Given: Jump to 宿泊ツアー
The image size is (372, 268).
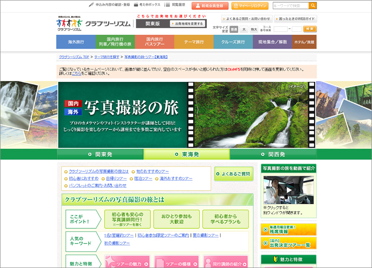Looking at the screenshot, I should pyautogui.click(x=143, y=178).
